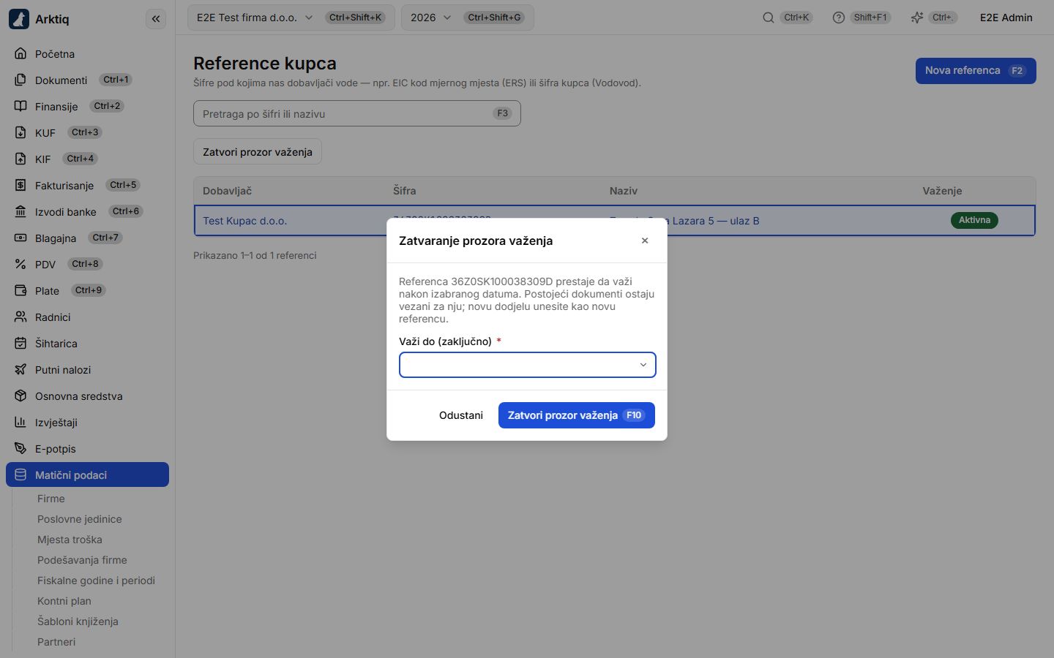Click the Radnici people icon
1054x658 pixels.
click(20, 317)
